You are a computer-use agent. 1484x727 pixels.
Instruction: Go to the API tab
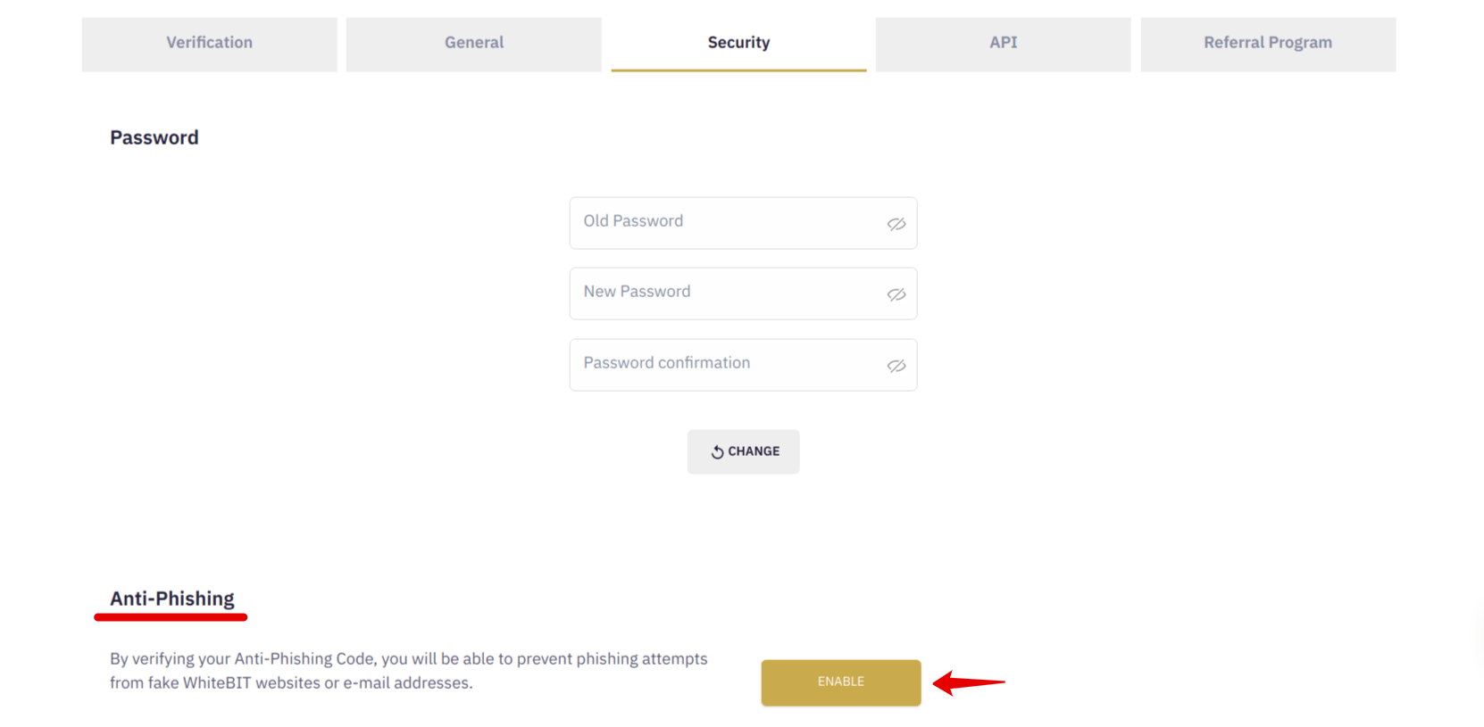(x=1003, y=44)
